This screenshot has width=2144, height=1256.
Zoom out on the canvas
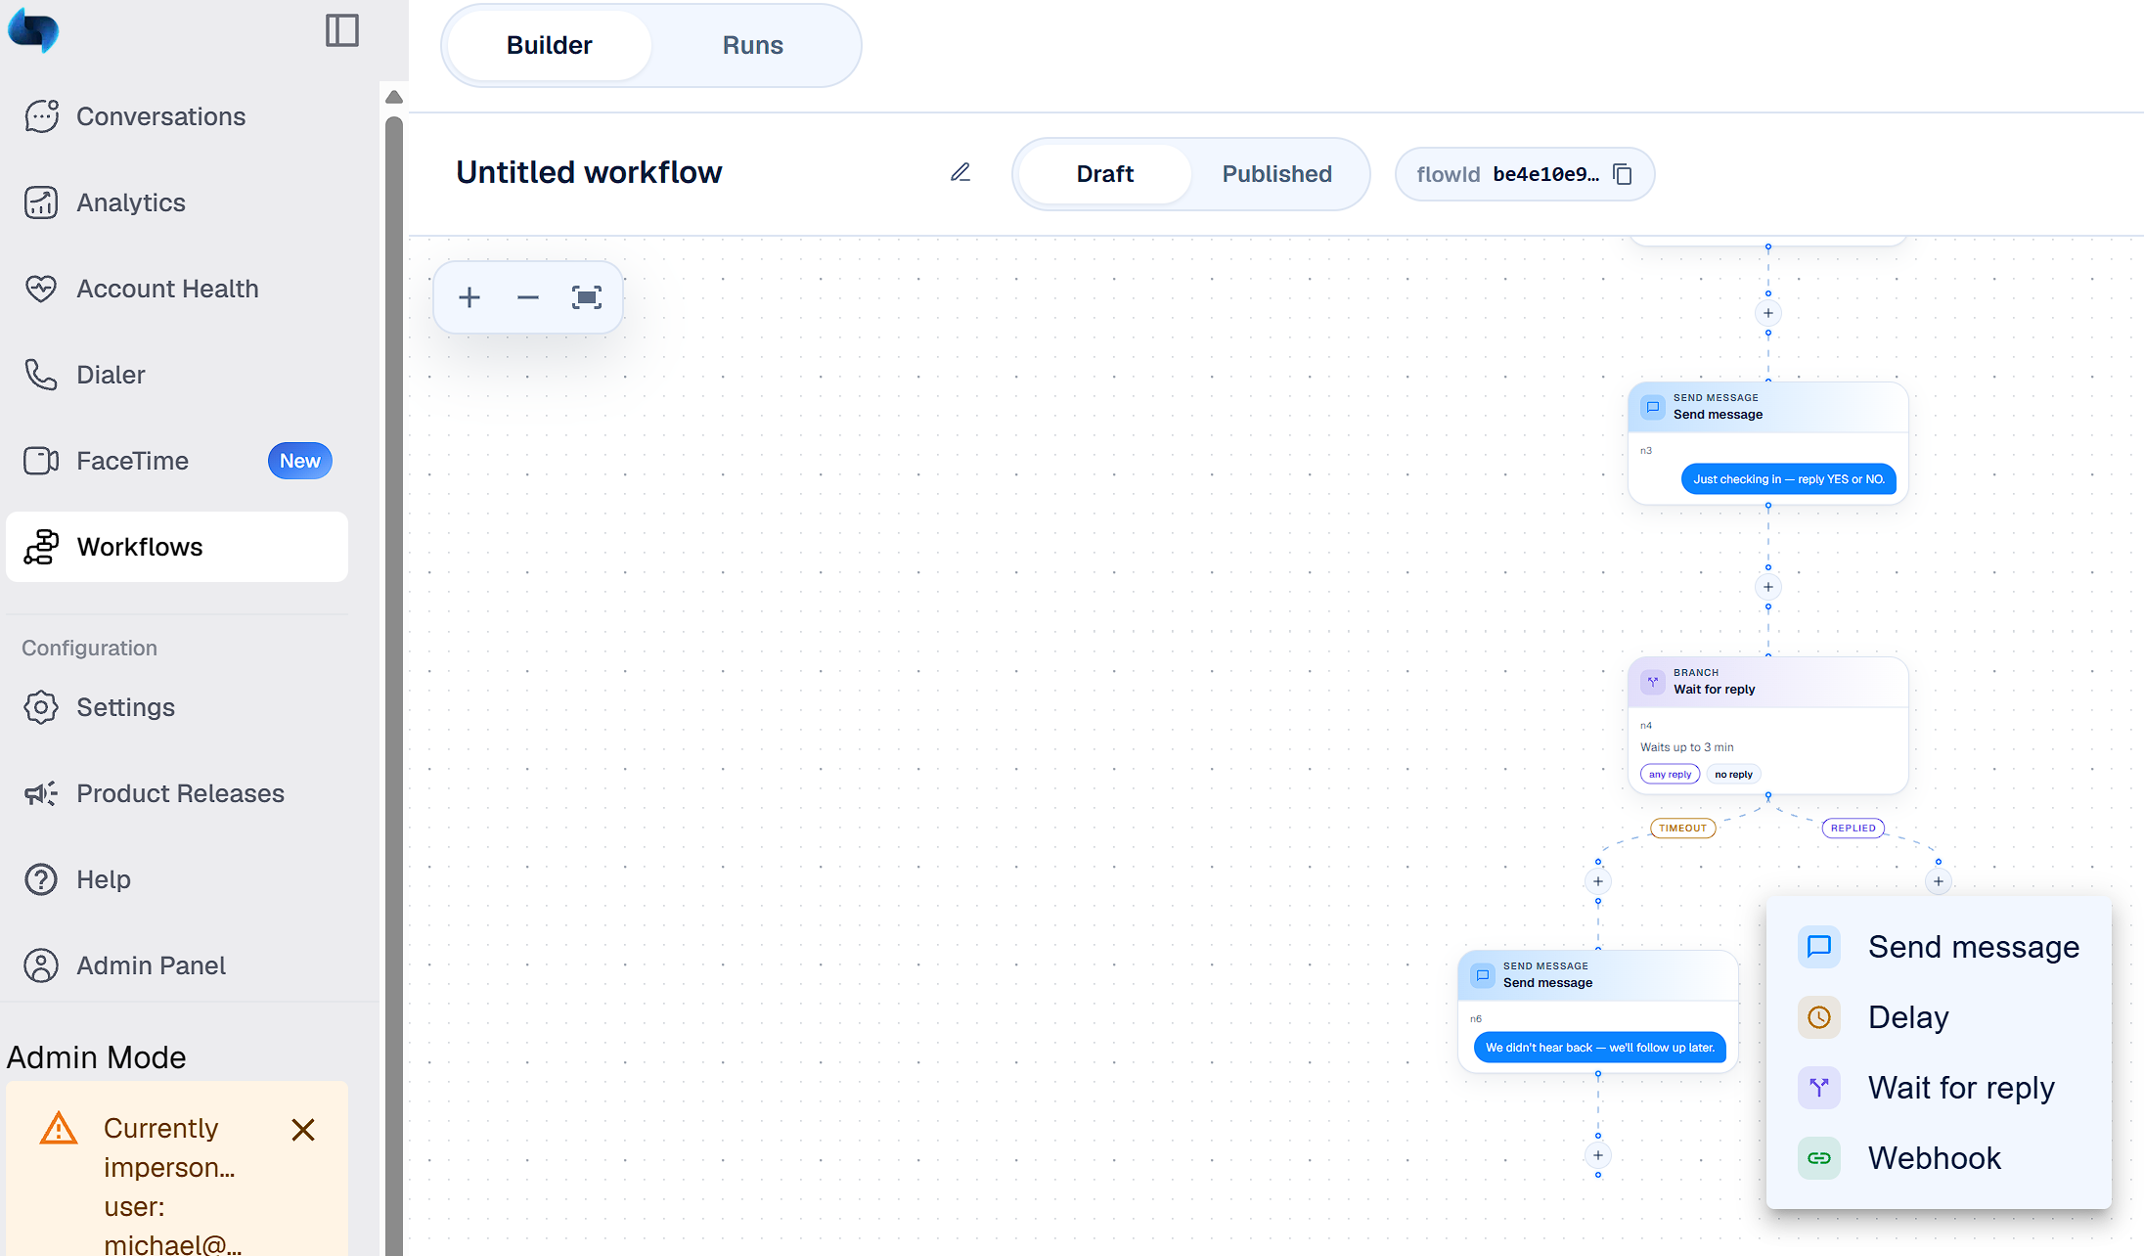[x=528, y=297]
